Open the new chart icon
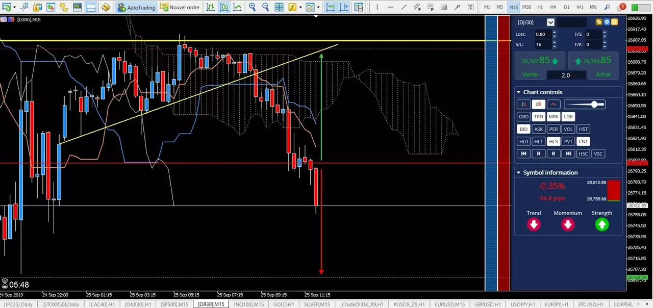The image size is (653, 308). coord(6,7)
